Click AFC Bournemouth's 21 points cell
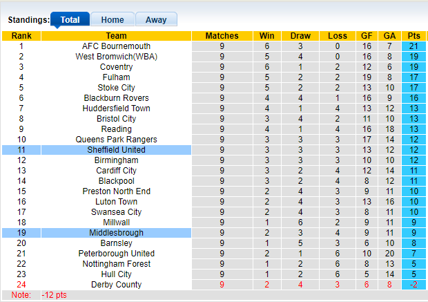The image size is (428, 302). click(414, 46)
